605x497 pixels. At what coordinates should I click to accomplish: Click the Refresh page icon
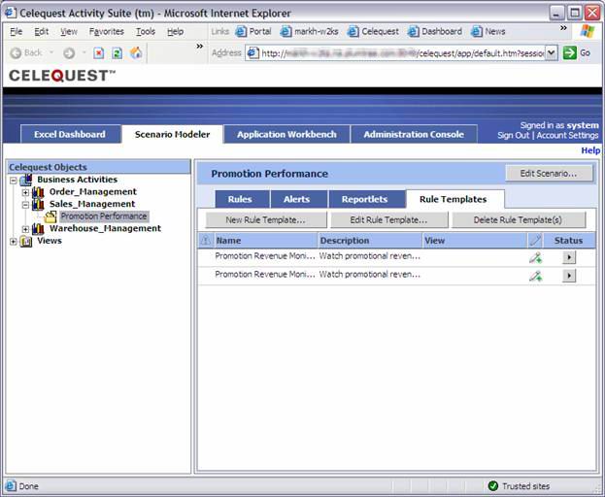pyautogui.click(x=117, y=52)
